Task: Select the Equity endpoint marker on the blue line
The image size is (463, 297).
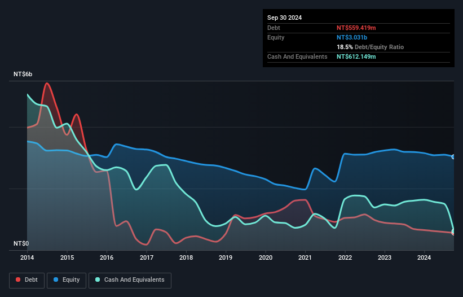Action: (453, 157)
